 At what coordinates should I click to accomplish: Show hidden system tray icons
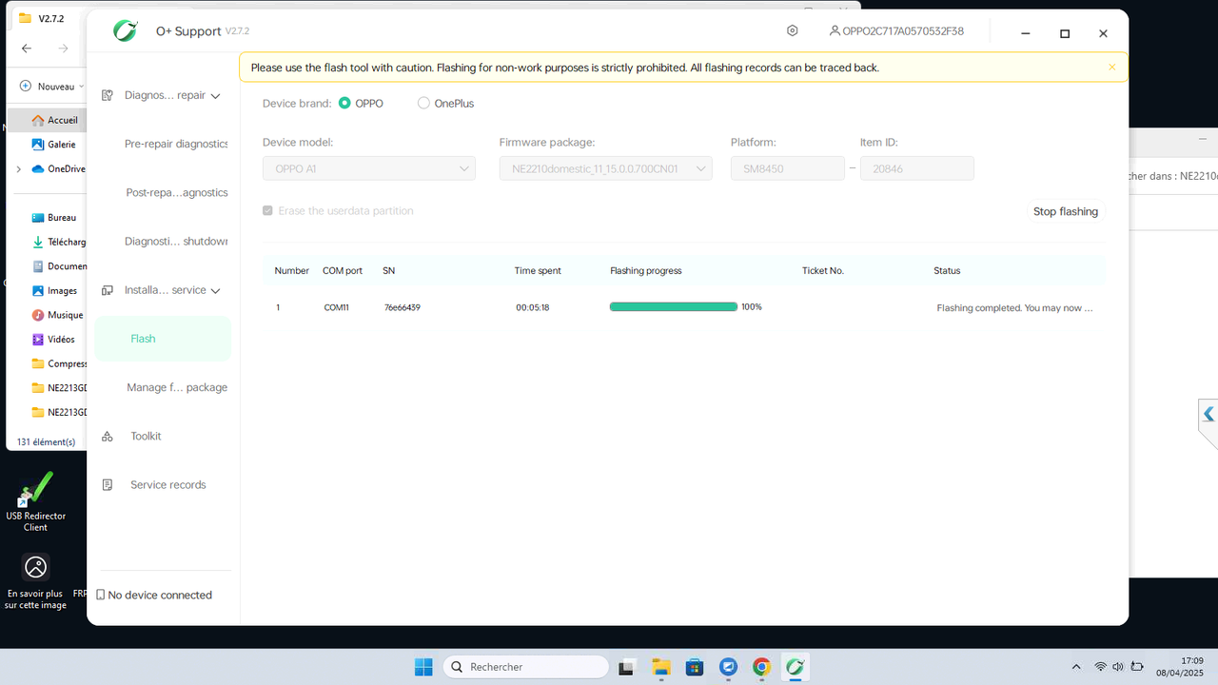[x=1076, y=667]
